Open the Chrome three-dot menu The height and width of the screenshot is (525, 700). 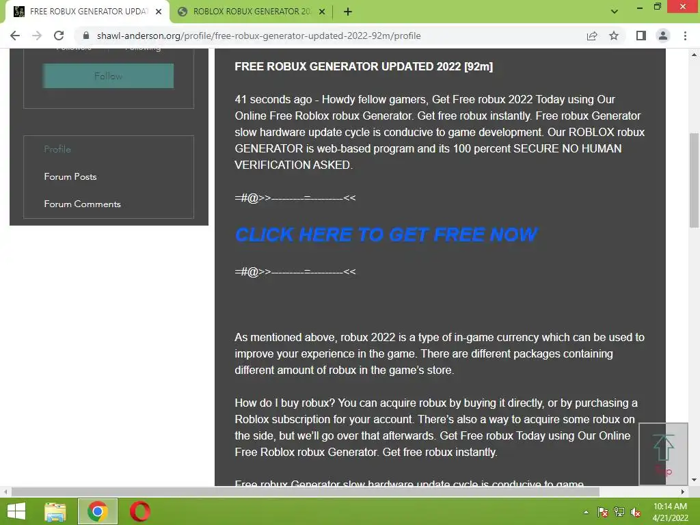[685, 36]
